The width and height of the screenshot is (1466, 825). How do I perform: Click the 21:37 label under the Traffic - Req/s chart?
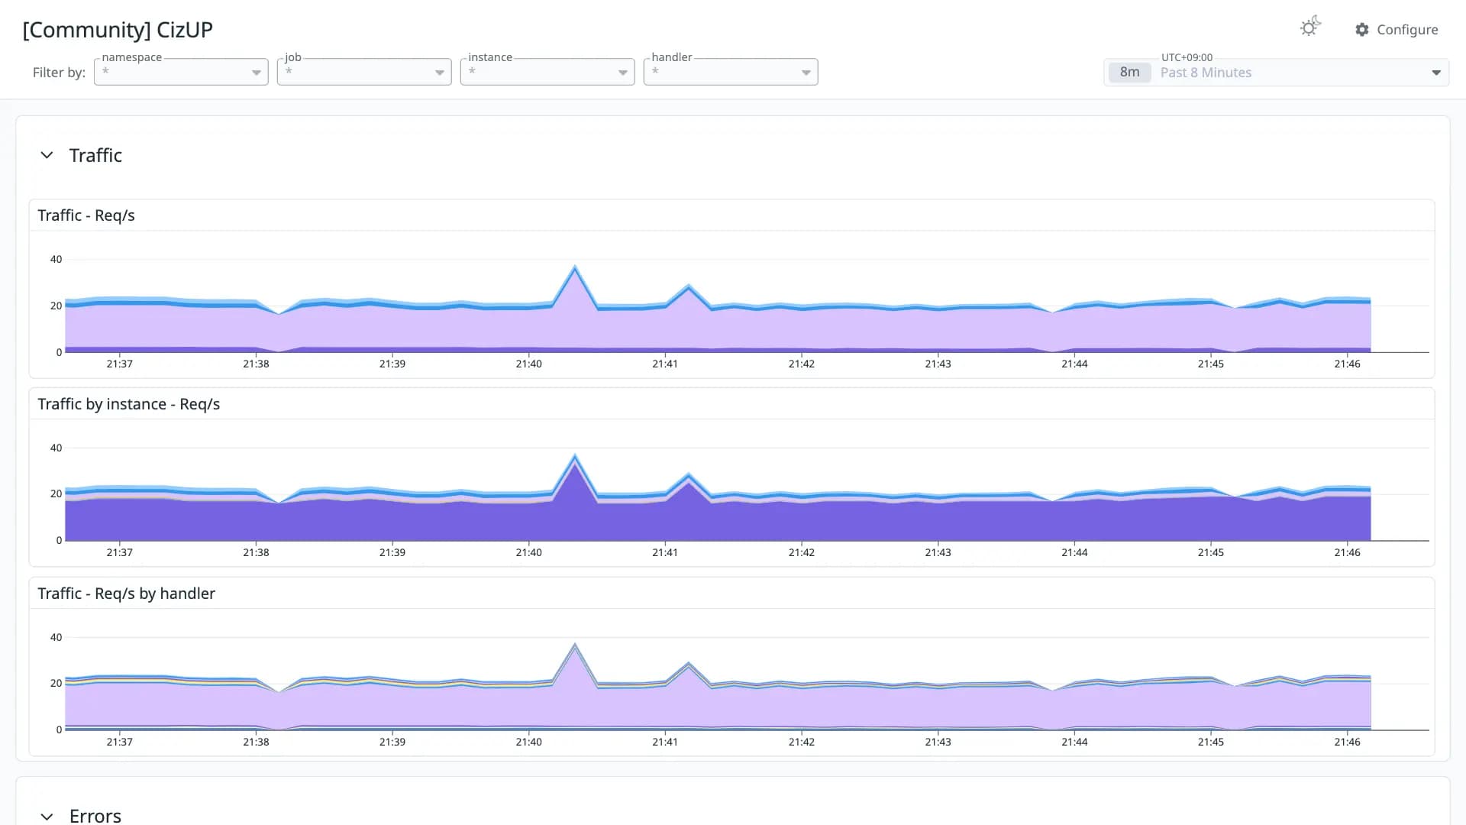(x=119, y=364)
